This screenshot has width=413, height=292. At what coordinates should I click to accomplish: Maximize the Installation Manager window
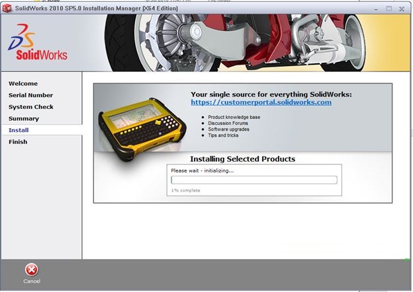pos(389,9)
